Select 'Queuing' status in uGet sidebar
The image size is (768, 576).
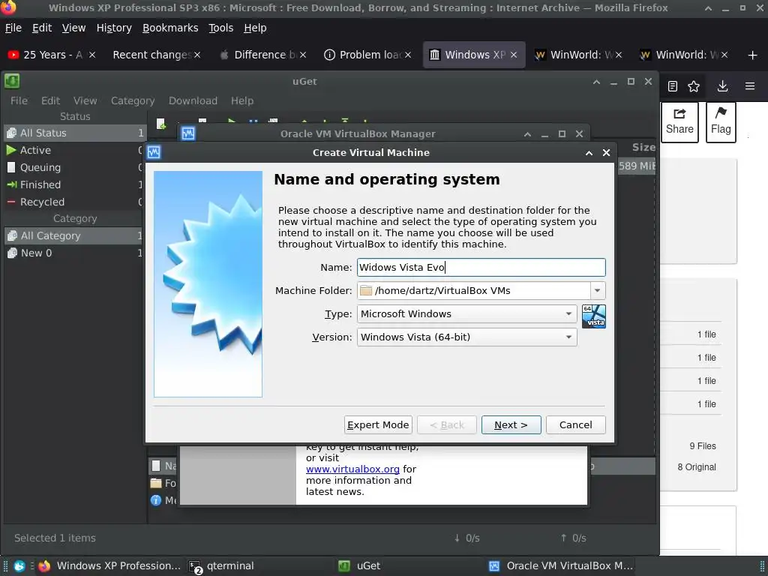tap(75, 167)
